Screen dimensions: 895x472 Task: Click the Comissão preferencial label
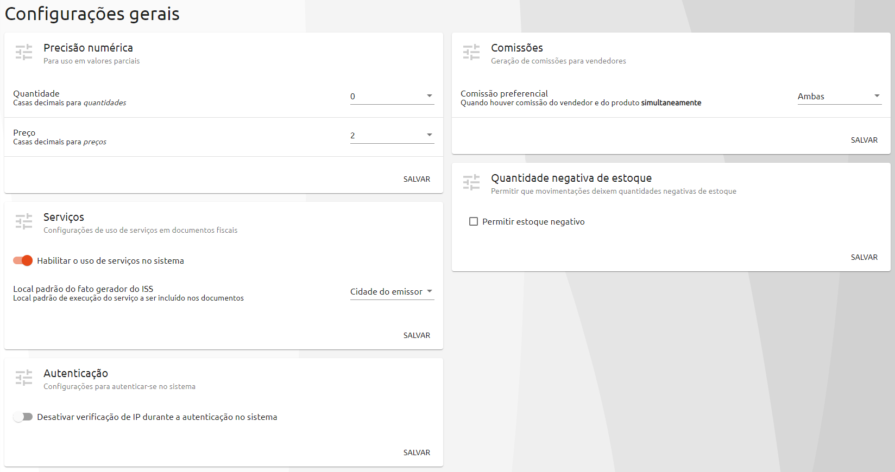click(x=504, y=93)
